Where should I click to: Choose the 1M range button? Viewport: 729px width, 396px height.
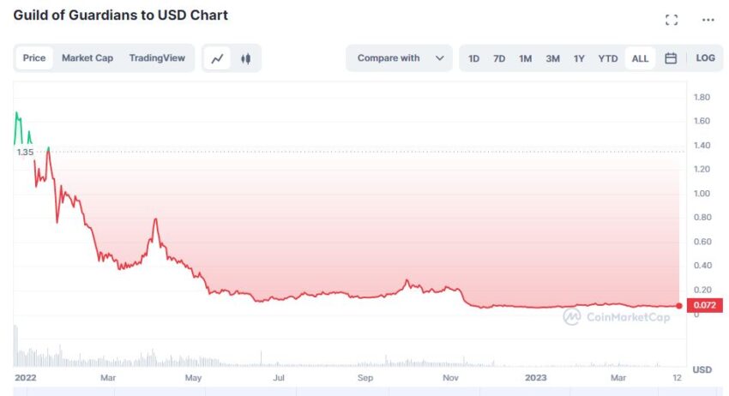(x=526, y=58)
